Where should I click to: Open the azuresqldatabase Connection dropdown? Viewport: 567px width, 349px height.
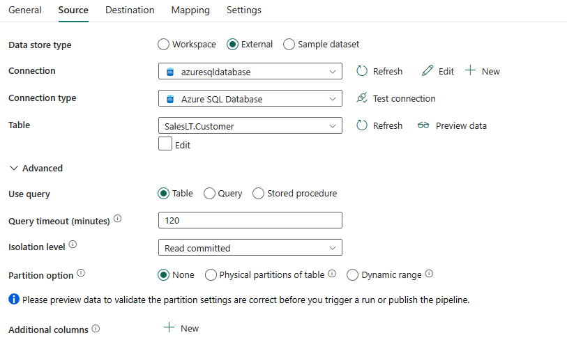[250, 71]
